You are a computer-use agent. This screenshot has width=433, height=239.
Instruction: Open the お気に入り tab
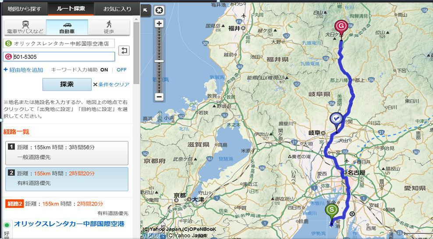pos(117,9)
